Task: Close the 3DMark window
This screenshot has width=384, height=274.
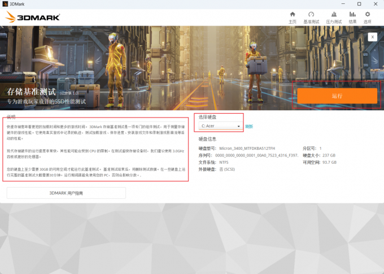Action: (x=376, y=4)
